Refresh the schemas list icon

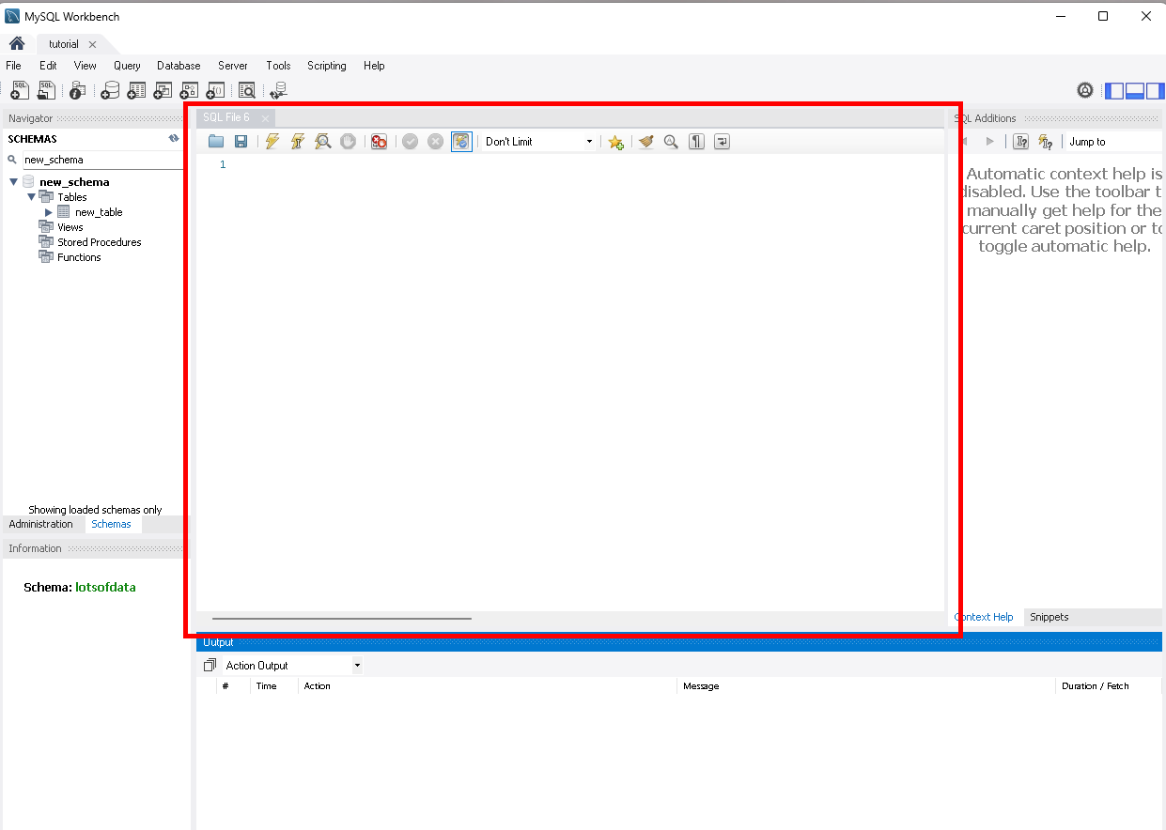click(174, 138)
